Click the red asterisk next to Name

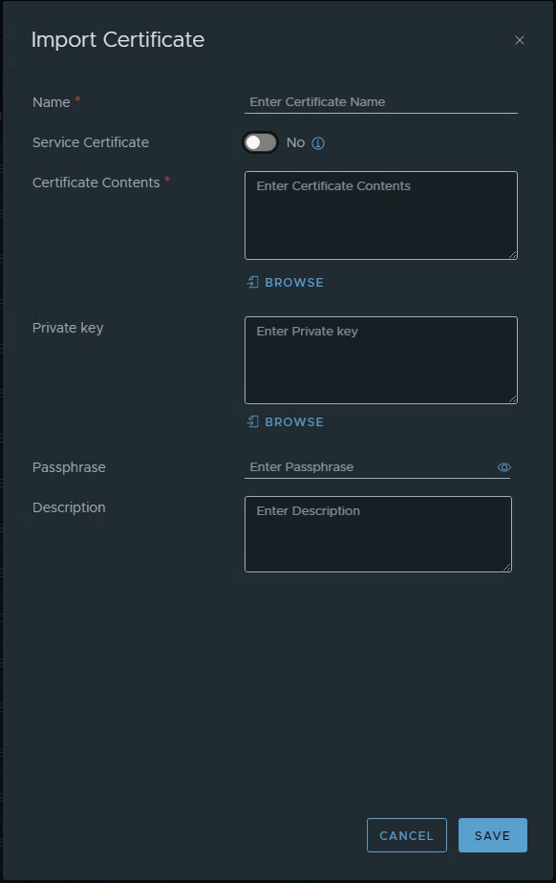[75, 97]
